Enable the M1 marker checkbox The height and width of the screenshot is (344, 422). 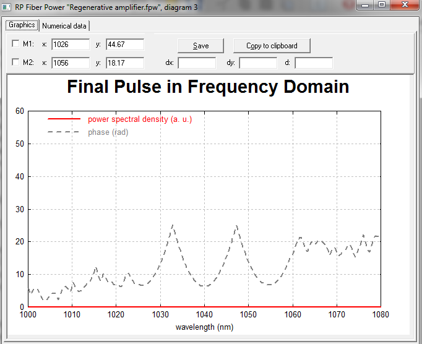pos(15,43)
